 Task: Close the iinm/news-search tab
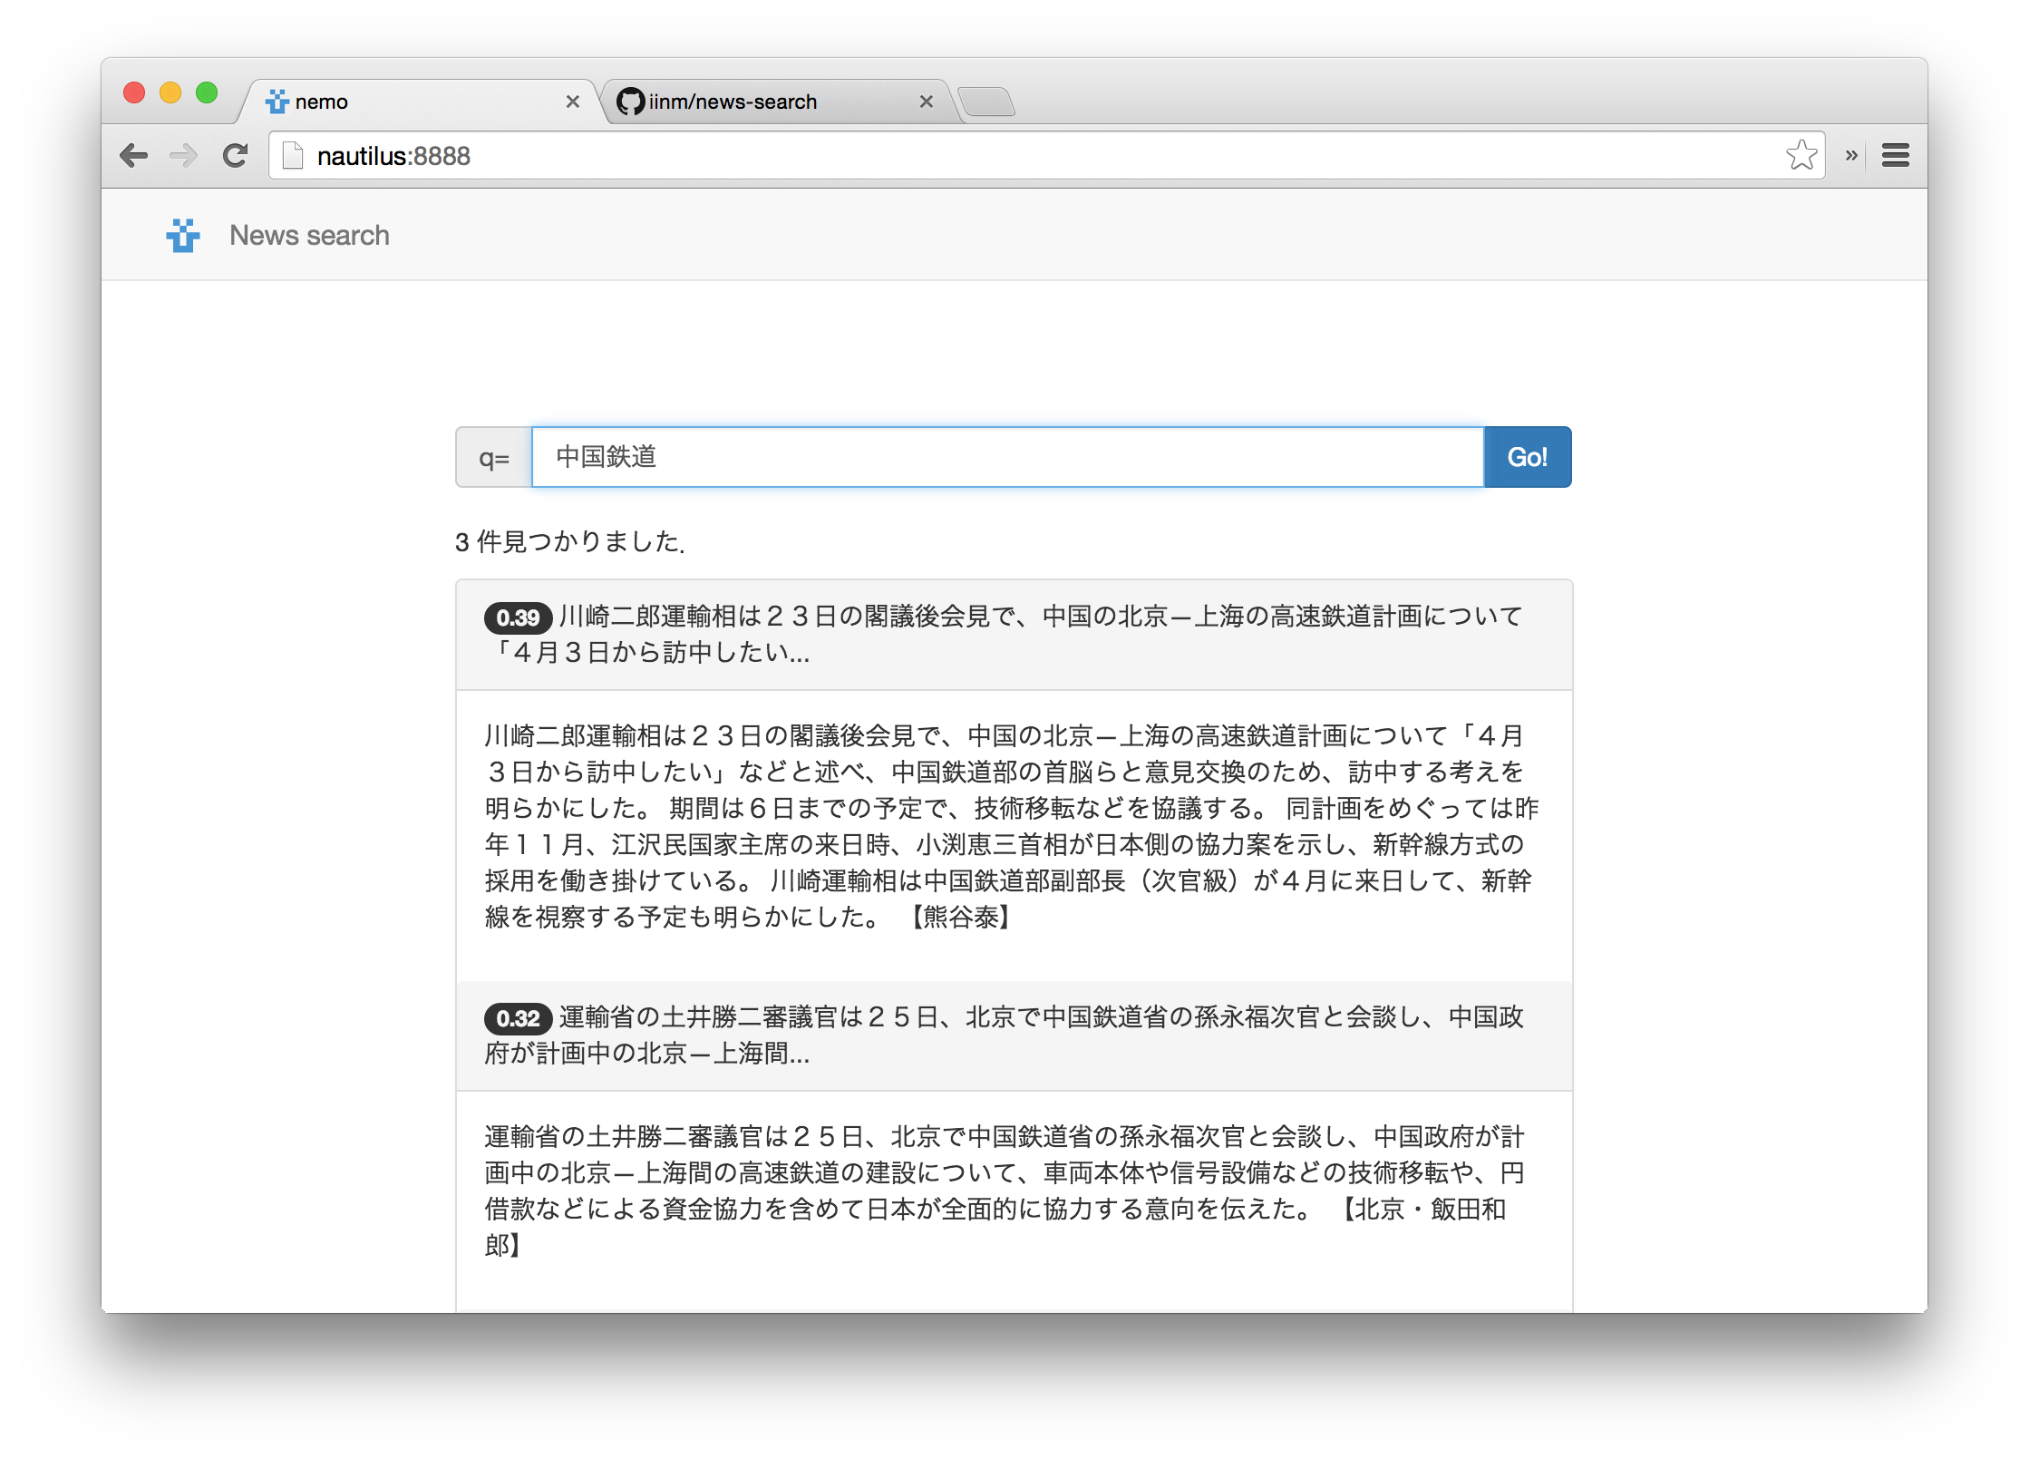pyautogui.click(x=926, y=102)
